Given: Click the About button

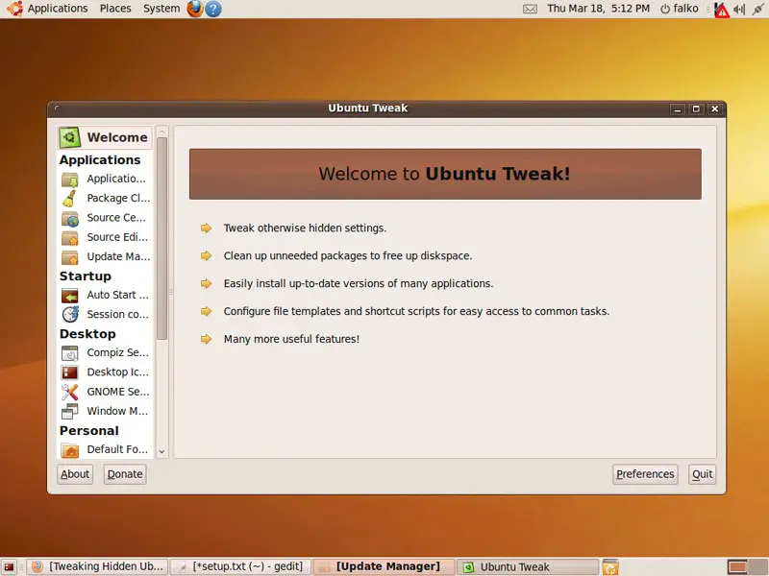Looking at the screenshot, I should point(75,474).
